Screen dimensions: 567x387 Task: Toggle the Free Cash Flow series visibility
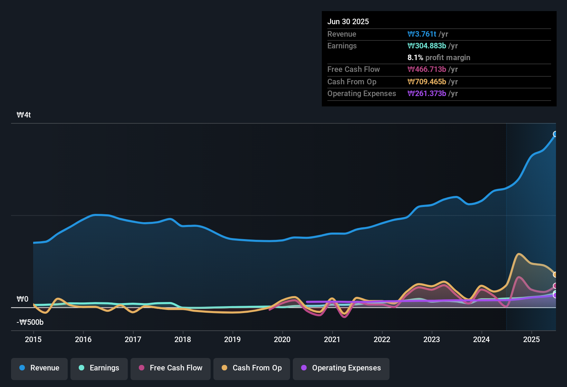click(x=170, y=368)
